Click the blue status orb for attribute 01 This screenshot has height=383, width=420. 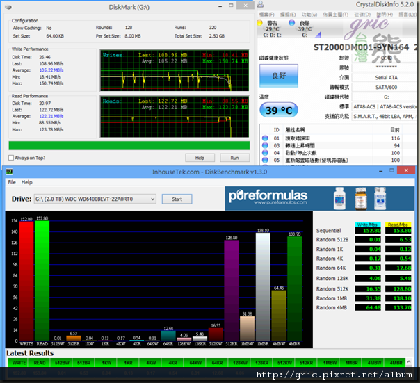click(265, 139)
